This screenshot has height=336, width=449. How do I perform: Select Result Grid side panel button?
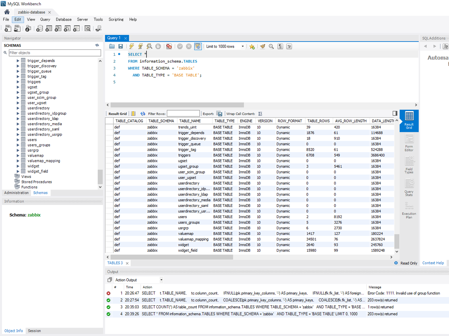409,121
